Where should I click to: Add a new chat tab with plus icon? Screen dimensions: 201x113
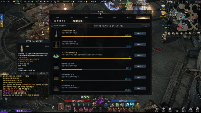pos(38,73)
